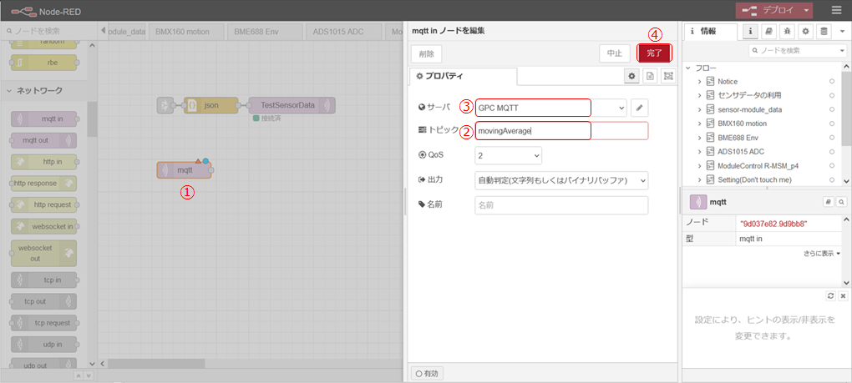Open node settings gear icon in editor
852x383 pixels.
click(x=632, y=76)
